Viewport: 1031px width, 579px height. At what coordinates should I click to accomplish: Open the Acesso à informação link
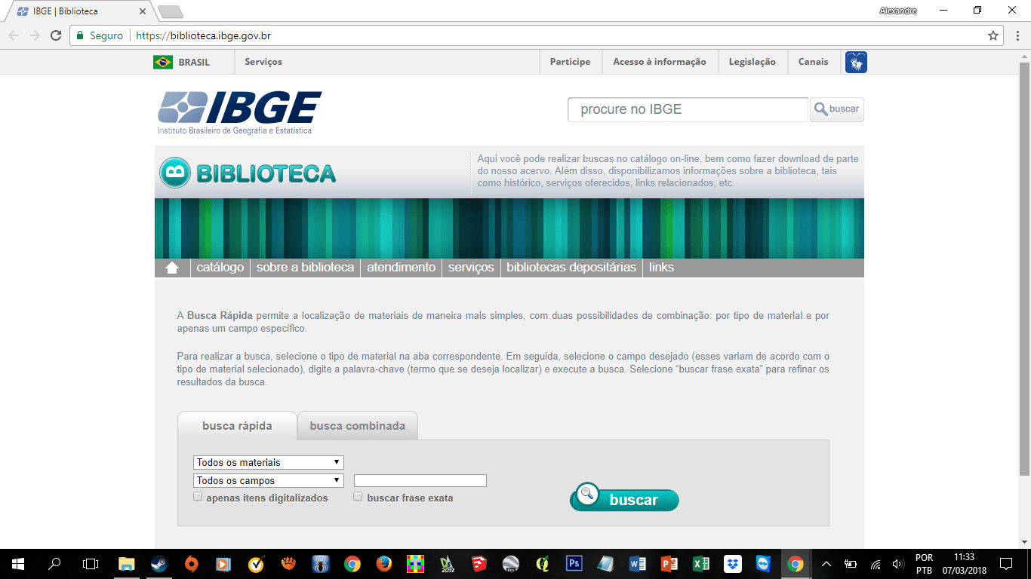coord(659,62)
